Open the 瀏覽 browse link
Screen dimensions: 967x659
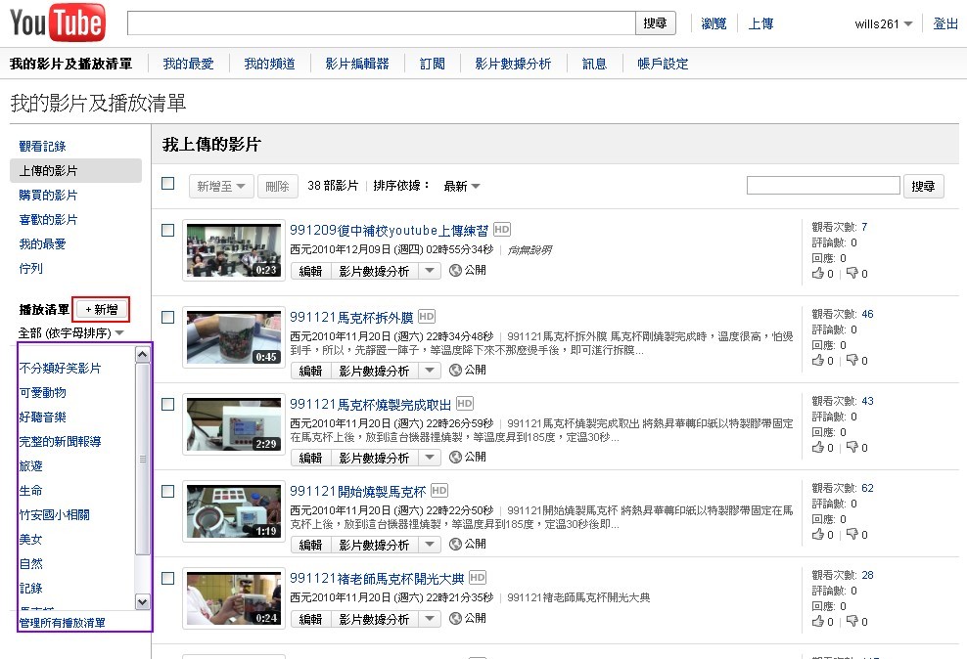(x=714, y=23)
